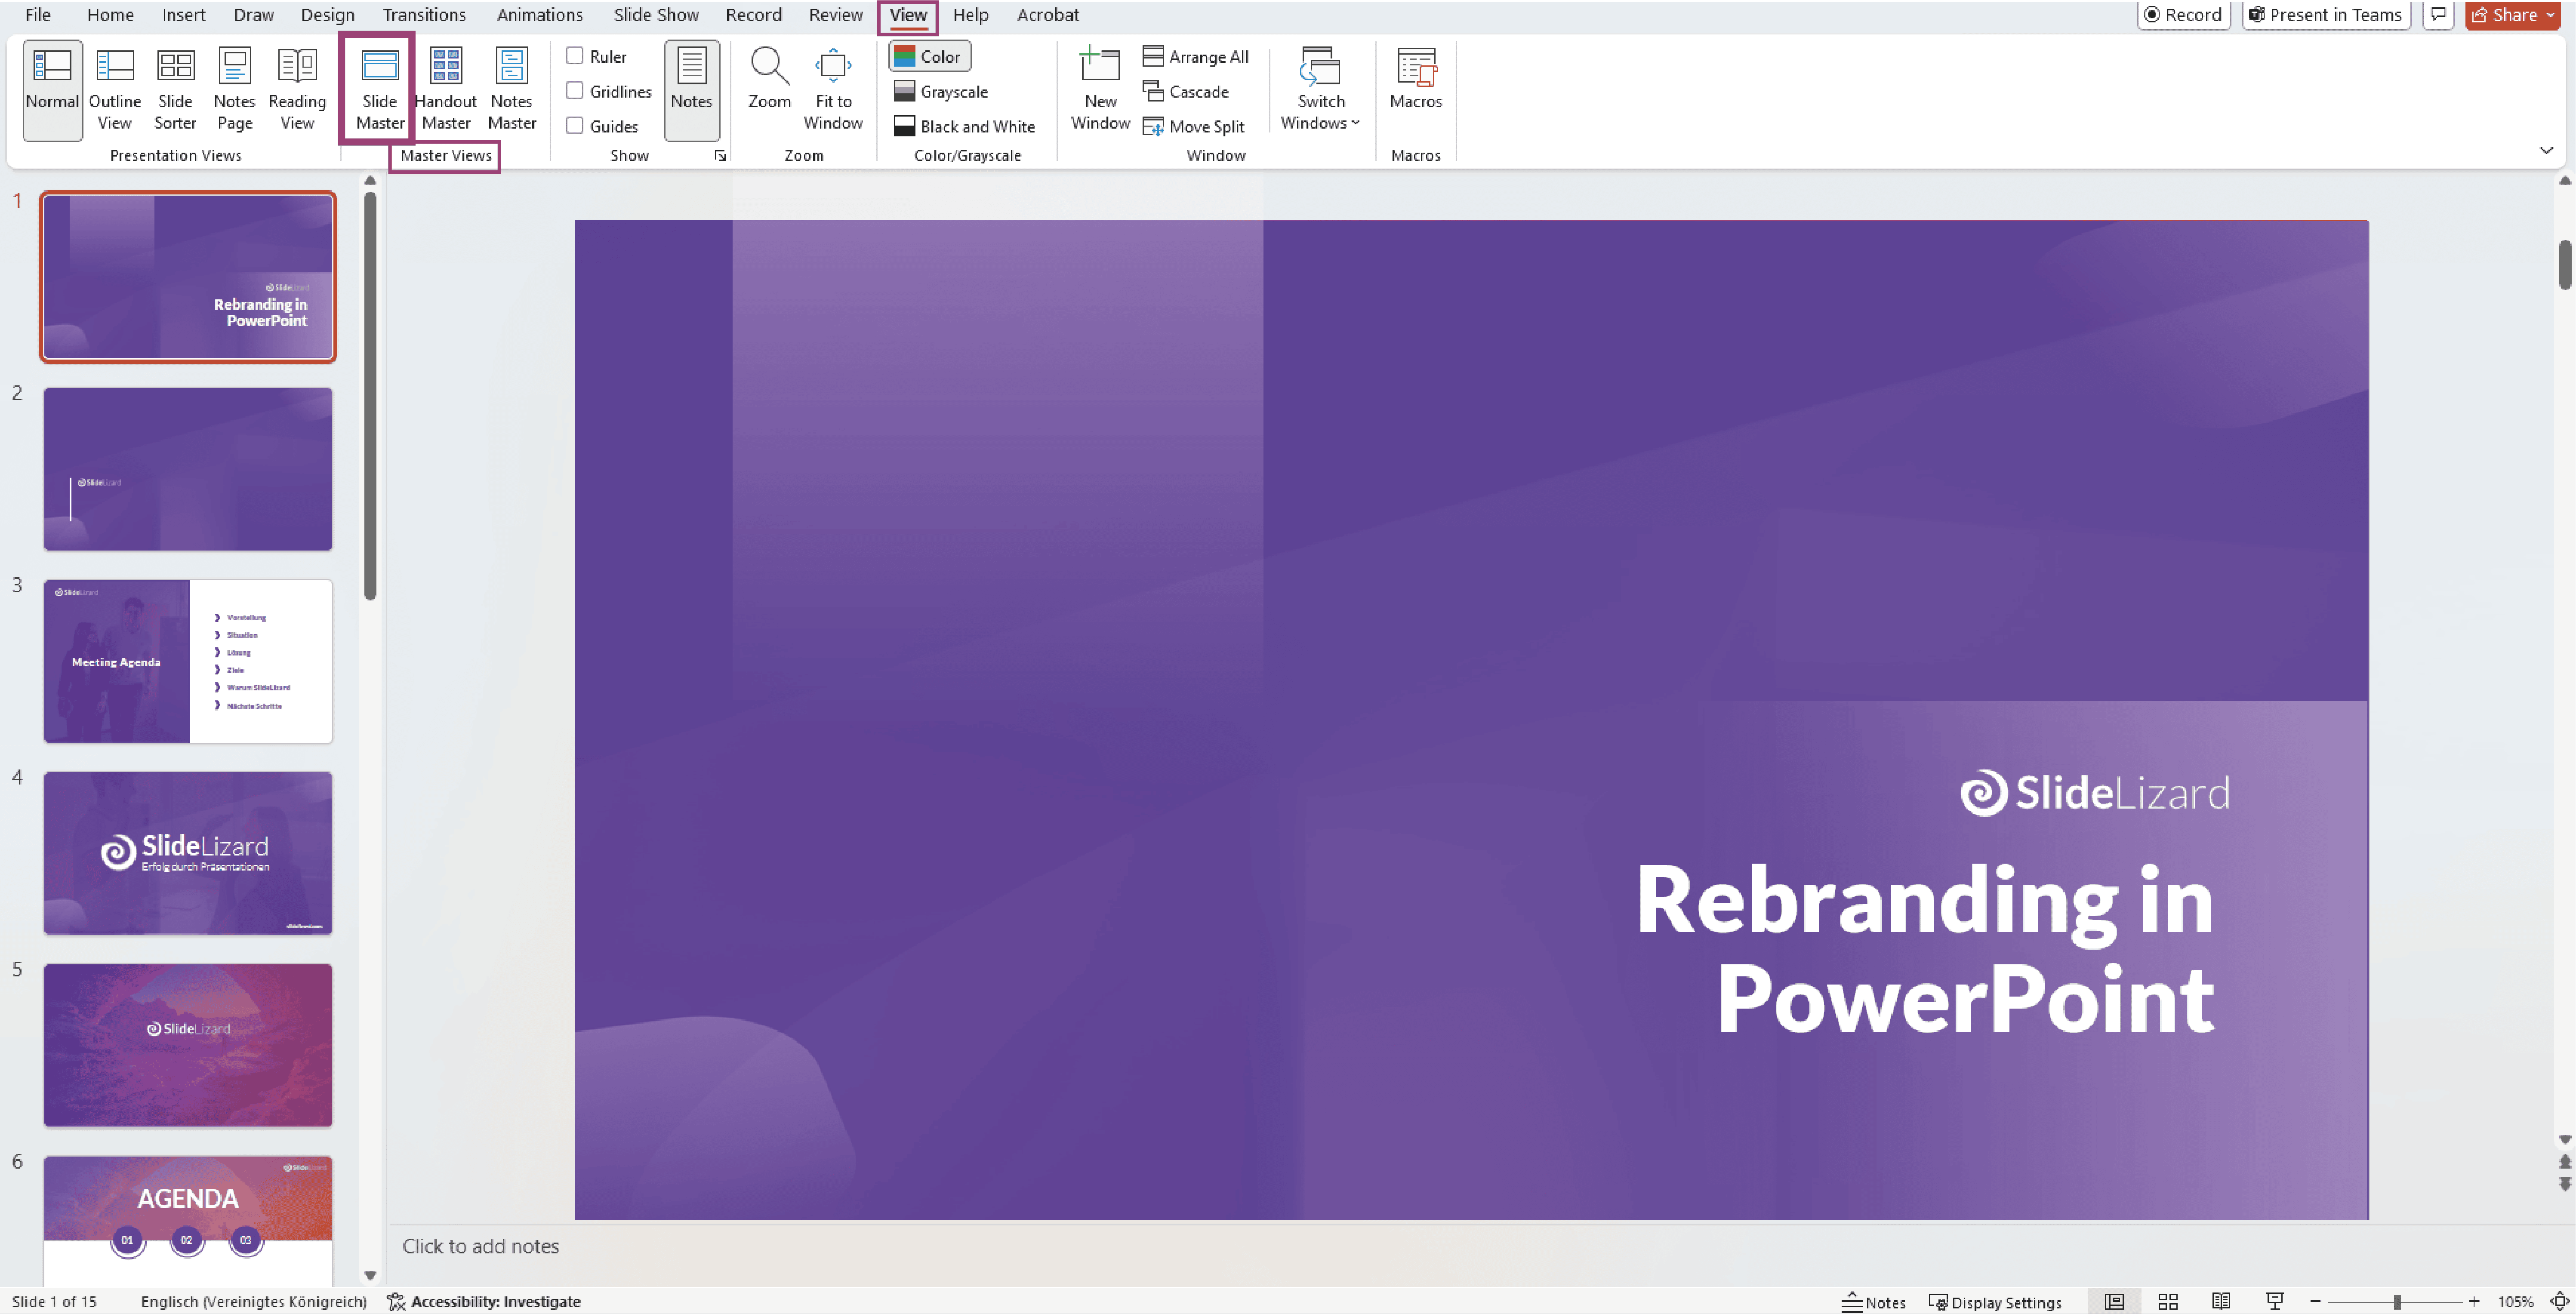
Task: Click the Record button at top right
Action: coord(2184,15)
